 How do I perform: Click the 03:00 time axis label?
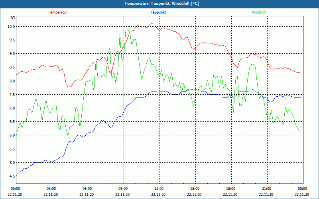[x=52, y=189]
